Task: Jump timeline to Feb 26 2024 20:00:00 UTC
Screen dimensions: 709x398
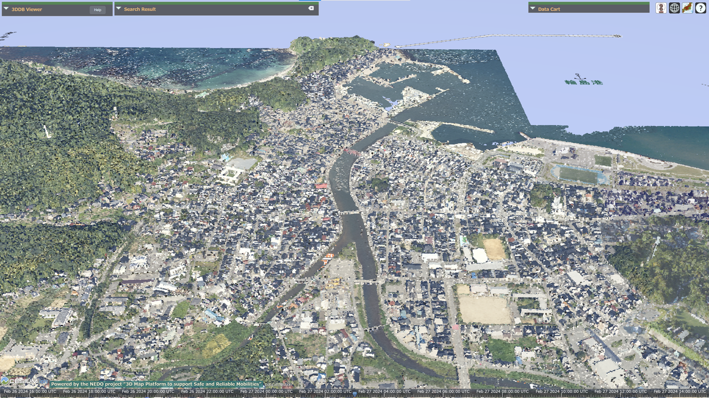Action: [x=148, y=391]
